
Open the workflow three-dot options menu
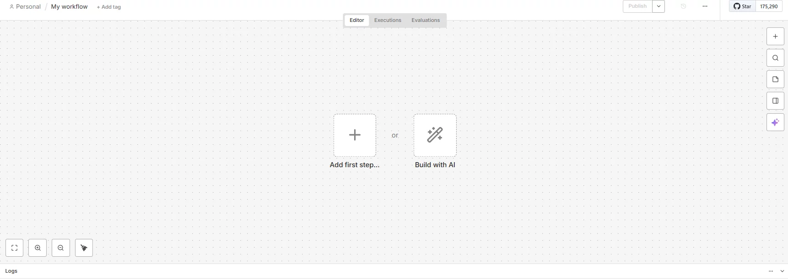click(705, 6)
